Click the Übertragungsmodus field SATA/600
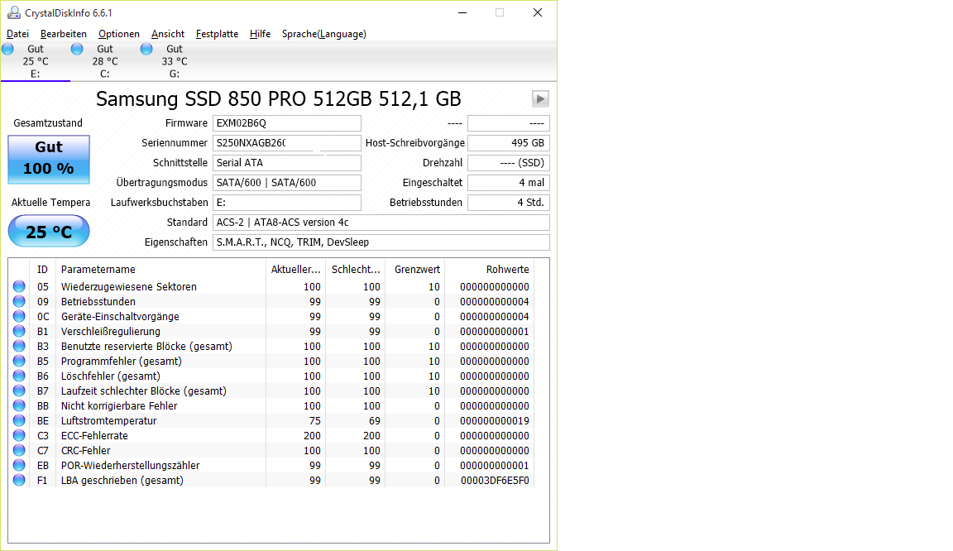Screen dimensions: 953x551 tap(287, 183)
